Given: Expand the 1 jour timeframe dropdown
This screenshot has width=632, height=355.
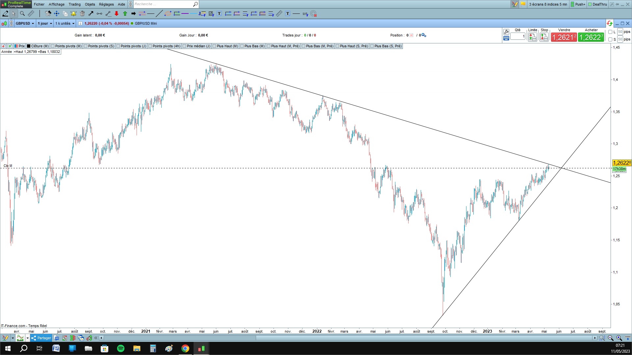Looking at the screenshot, I should 45,23.
